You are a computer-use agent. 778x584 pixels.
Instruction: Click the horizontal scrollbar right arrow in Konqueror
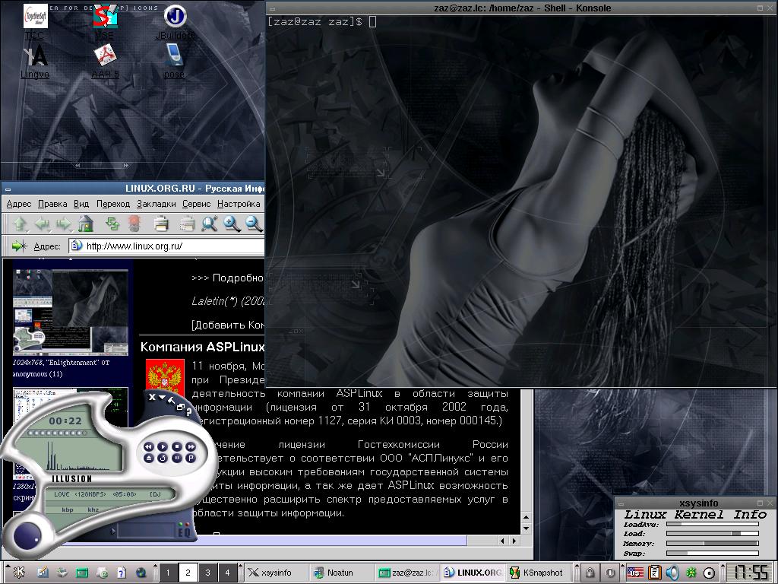pos(514,541)
